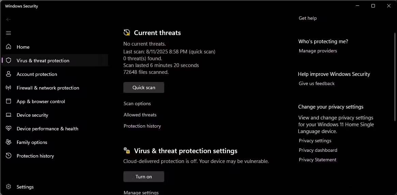Toggle the hamburger navigation menu
Image resolution: width=397 pixels, height=195 pixels.
pos(9,33)
